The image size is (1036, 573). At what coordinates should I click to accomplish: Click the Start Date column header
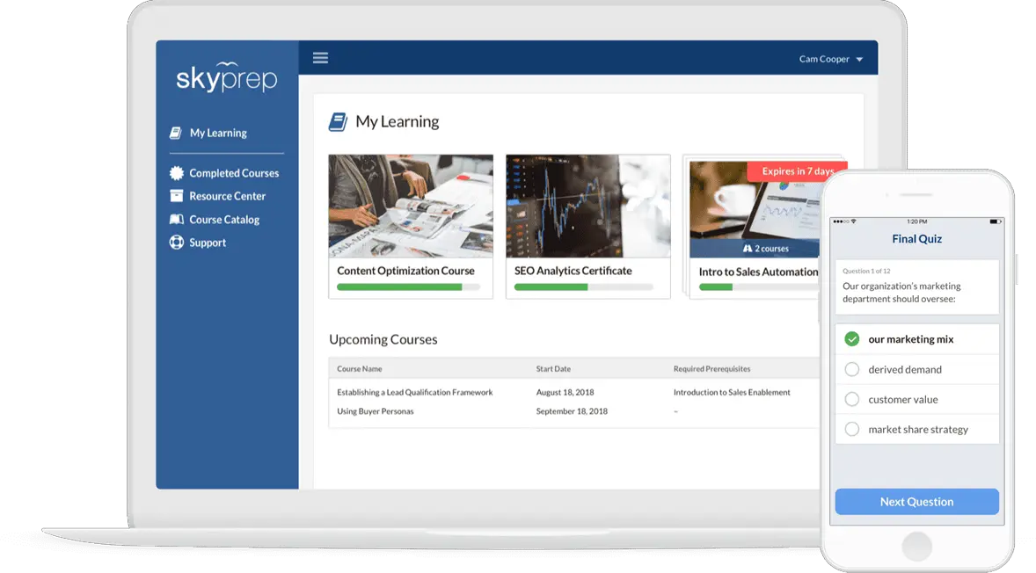click(x=553, y=369)
